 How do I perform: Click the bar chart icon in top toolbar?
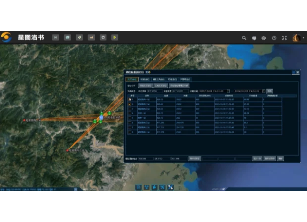pos(91,37)
